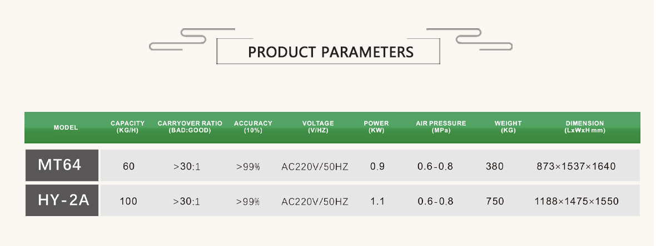
Task: Click the HY-2A power value 1.1
Action: pyautogui.click(x=377, y=201)
